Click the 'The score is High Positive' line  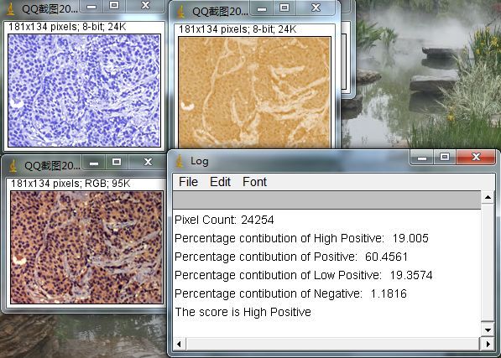(x=243, y=312)
